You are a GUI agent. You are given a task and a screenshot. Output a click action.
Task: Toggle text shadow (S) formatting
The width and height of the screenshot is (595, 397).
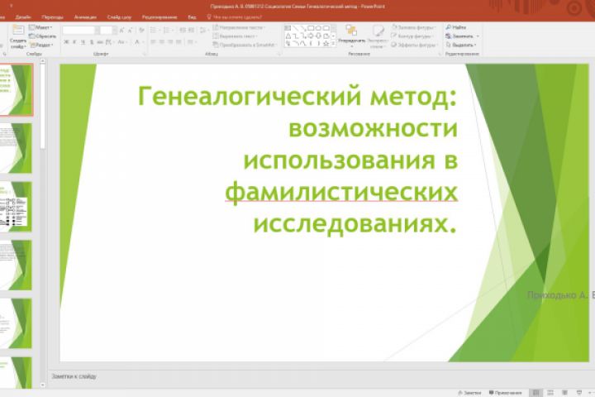[92, 42]
